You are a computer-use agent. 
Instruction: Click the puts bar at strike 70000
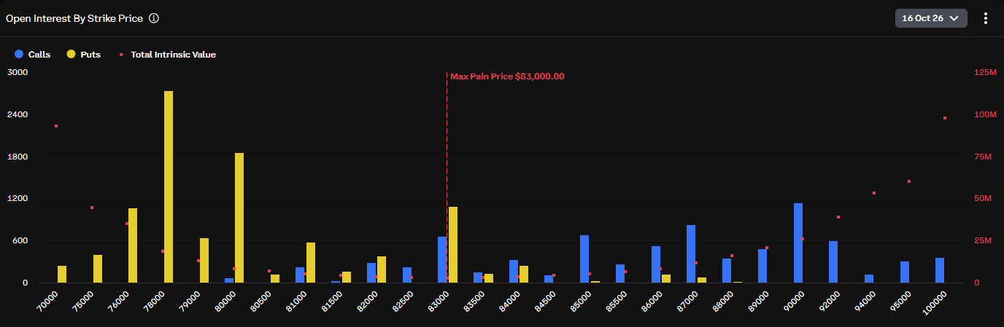62,274
